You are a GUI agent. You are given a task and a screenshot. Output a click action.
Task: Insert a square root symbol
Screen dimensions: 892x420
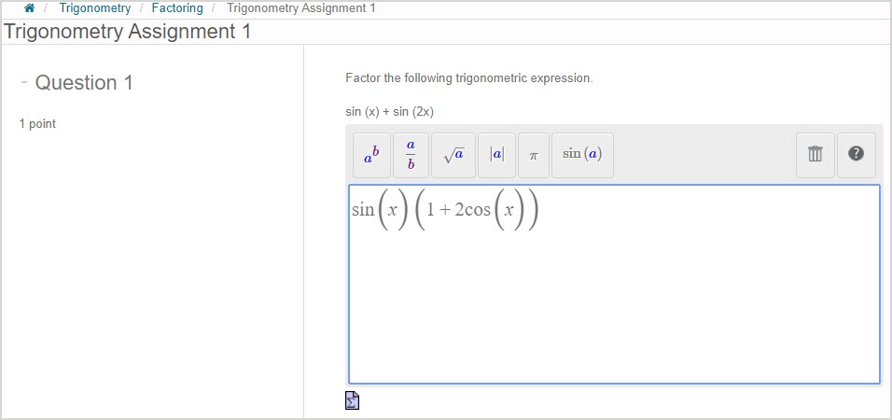tap(453, 155)
